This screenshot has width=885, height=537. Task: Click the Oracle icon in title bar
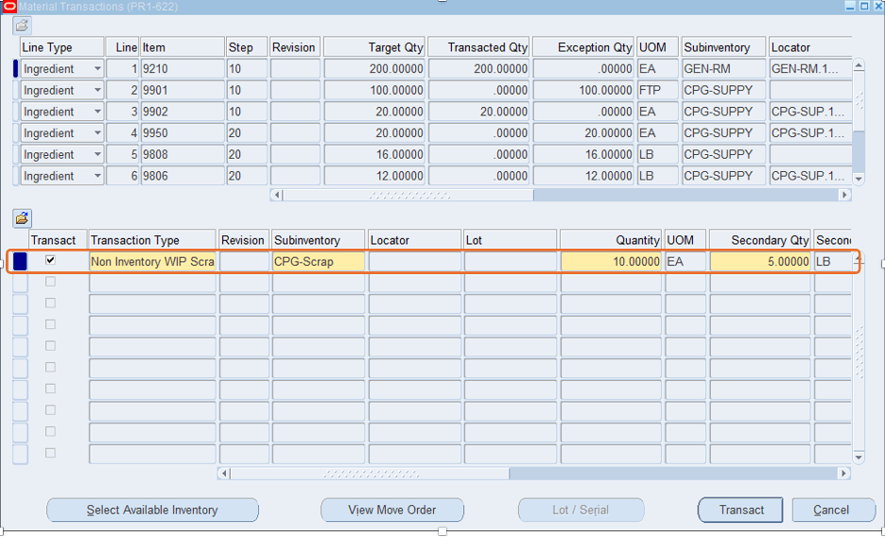coord(9,7)
